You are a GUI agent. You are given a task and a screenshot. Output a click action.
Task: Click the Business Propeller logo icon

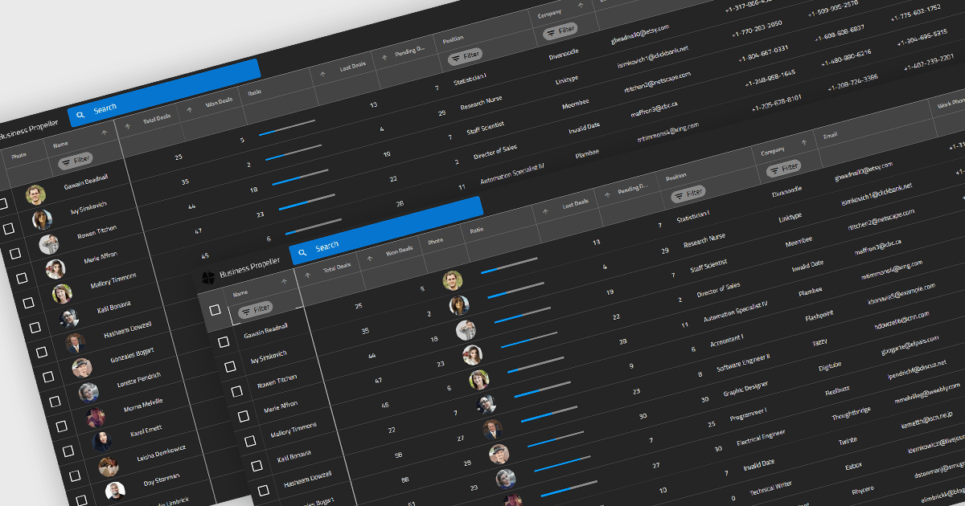pyautogui.click(x=207, y=278)
